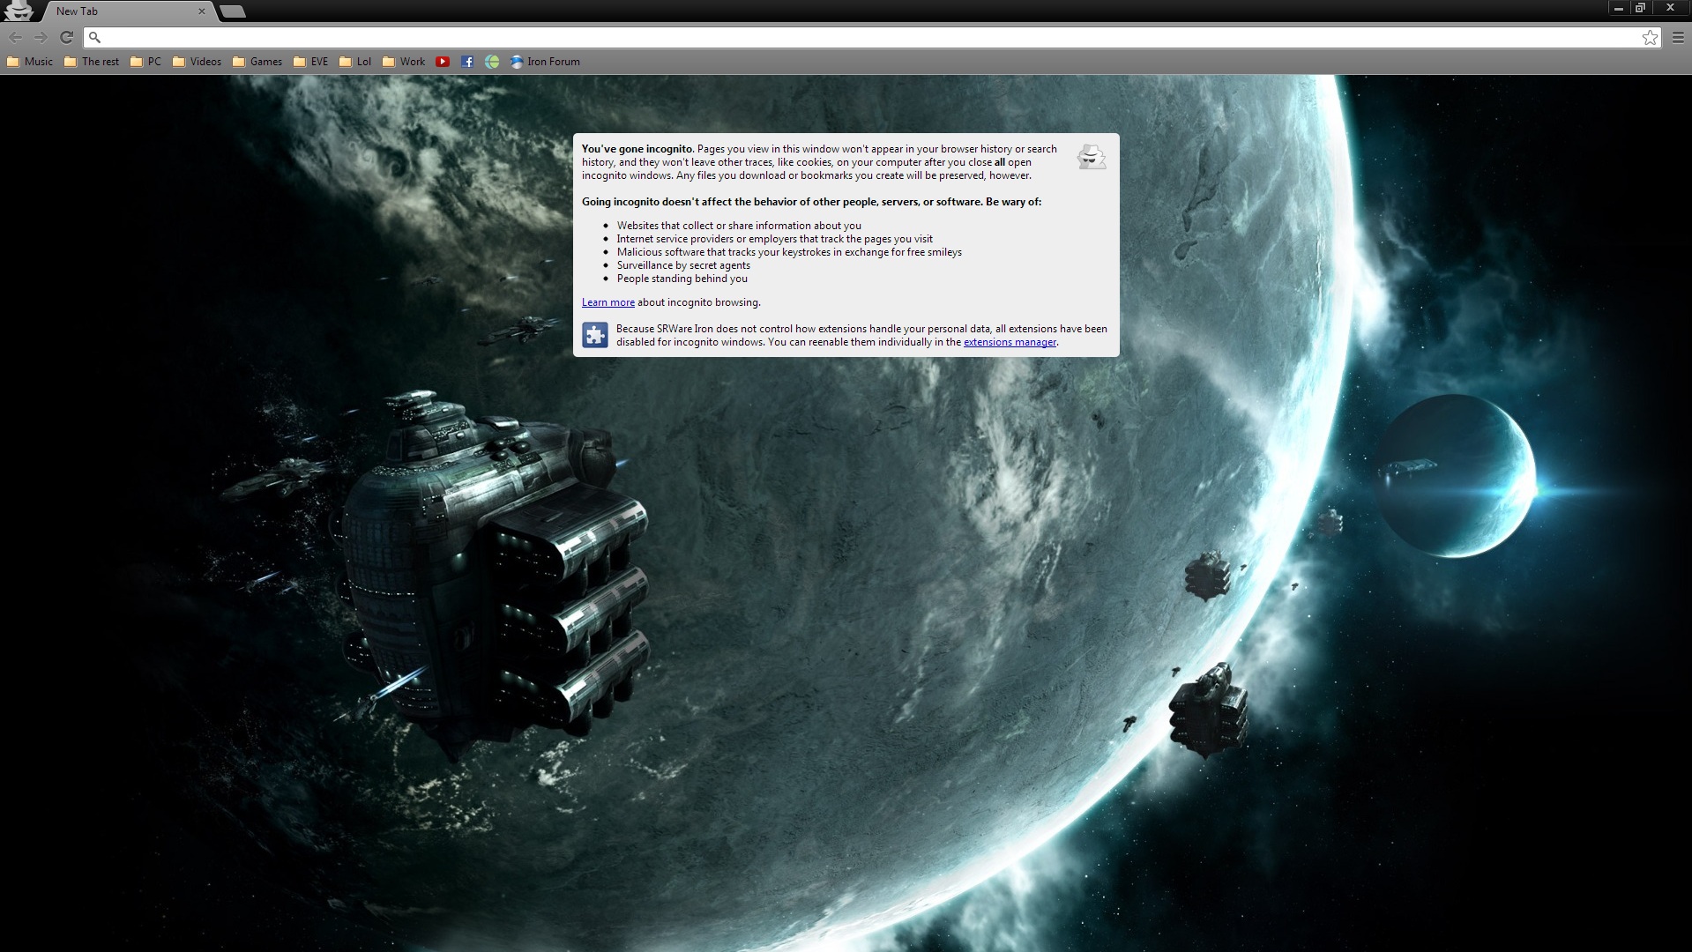Open the Facebook bookmark icon
Image resolution: width=1692 pixels, height=952 pixels.
click(x=467, y=62)
